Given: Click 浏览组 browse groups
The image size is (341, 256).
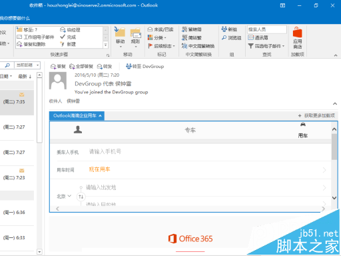Looking at the screenshot, I should [x=231, y=38].
